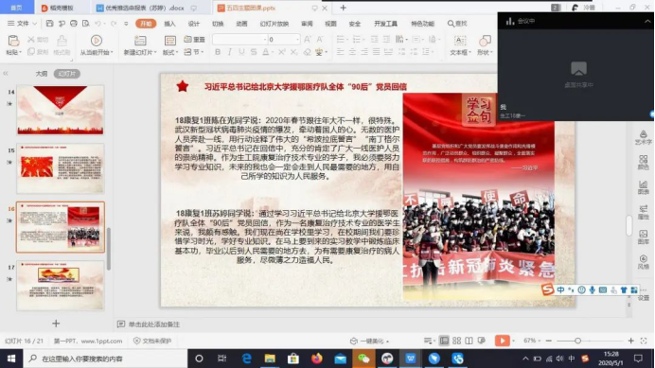Switch to slide sorter grid view icon
The image size is (655, 368).
456,341
